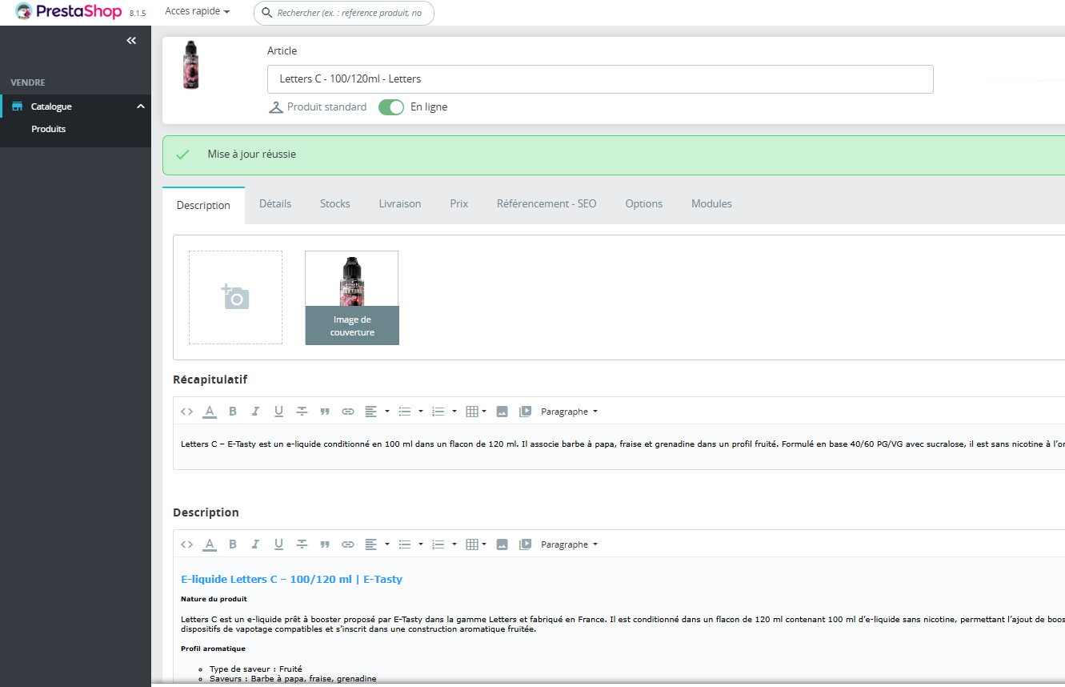
Task: Insert blockquote in Récapitulatif editor toolbar
Action: [x=325, y=412]
